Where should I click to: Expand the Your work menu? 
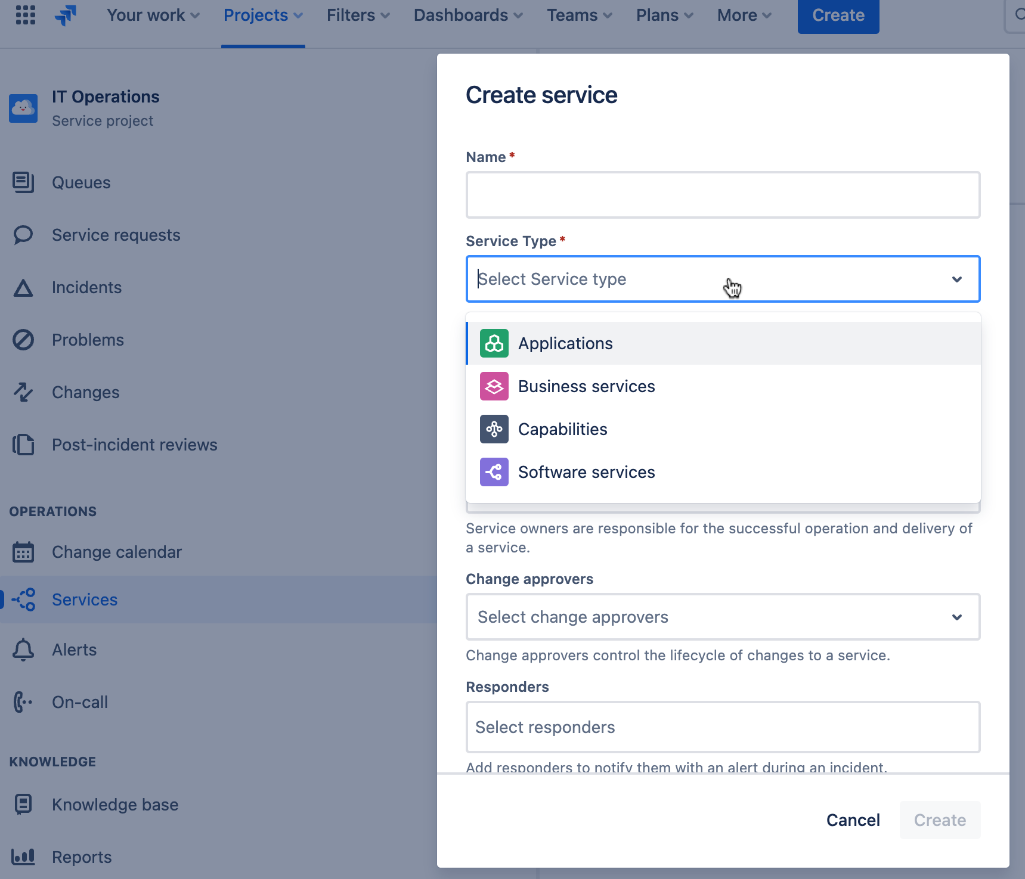click(153, 15)
